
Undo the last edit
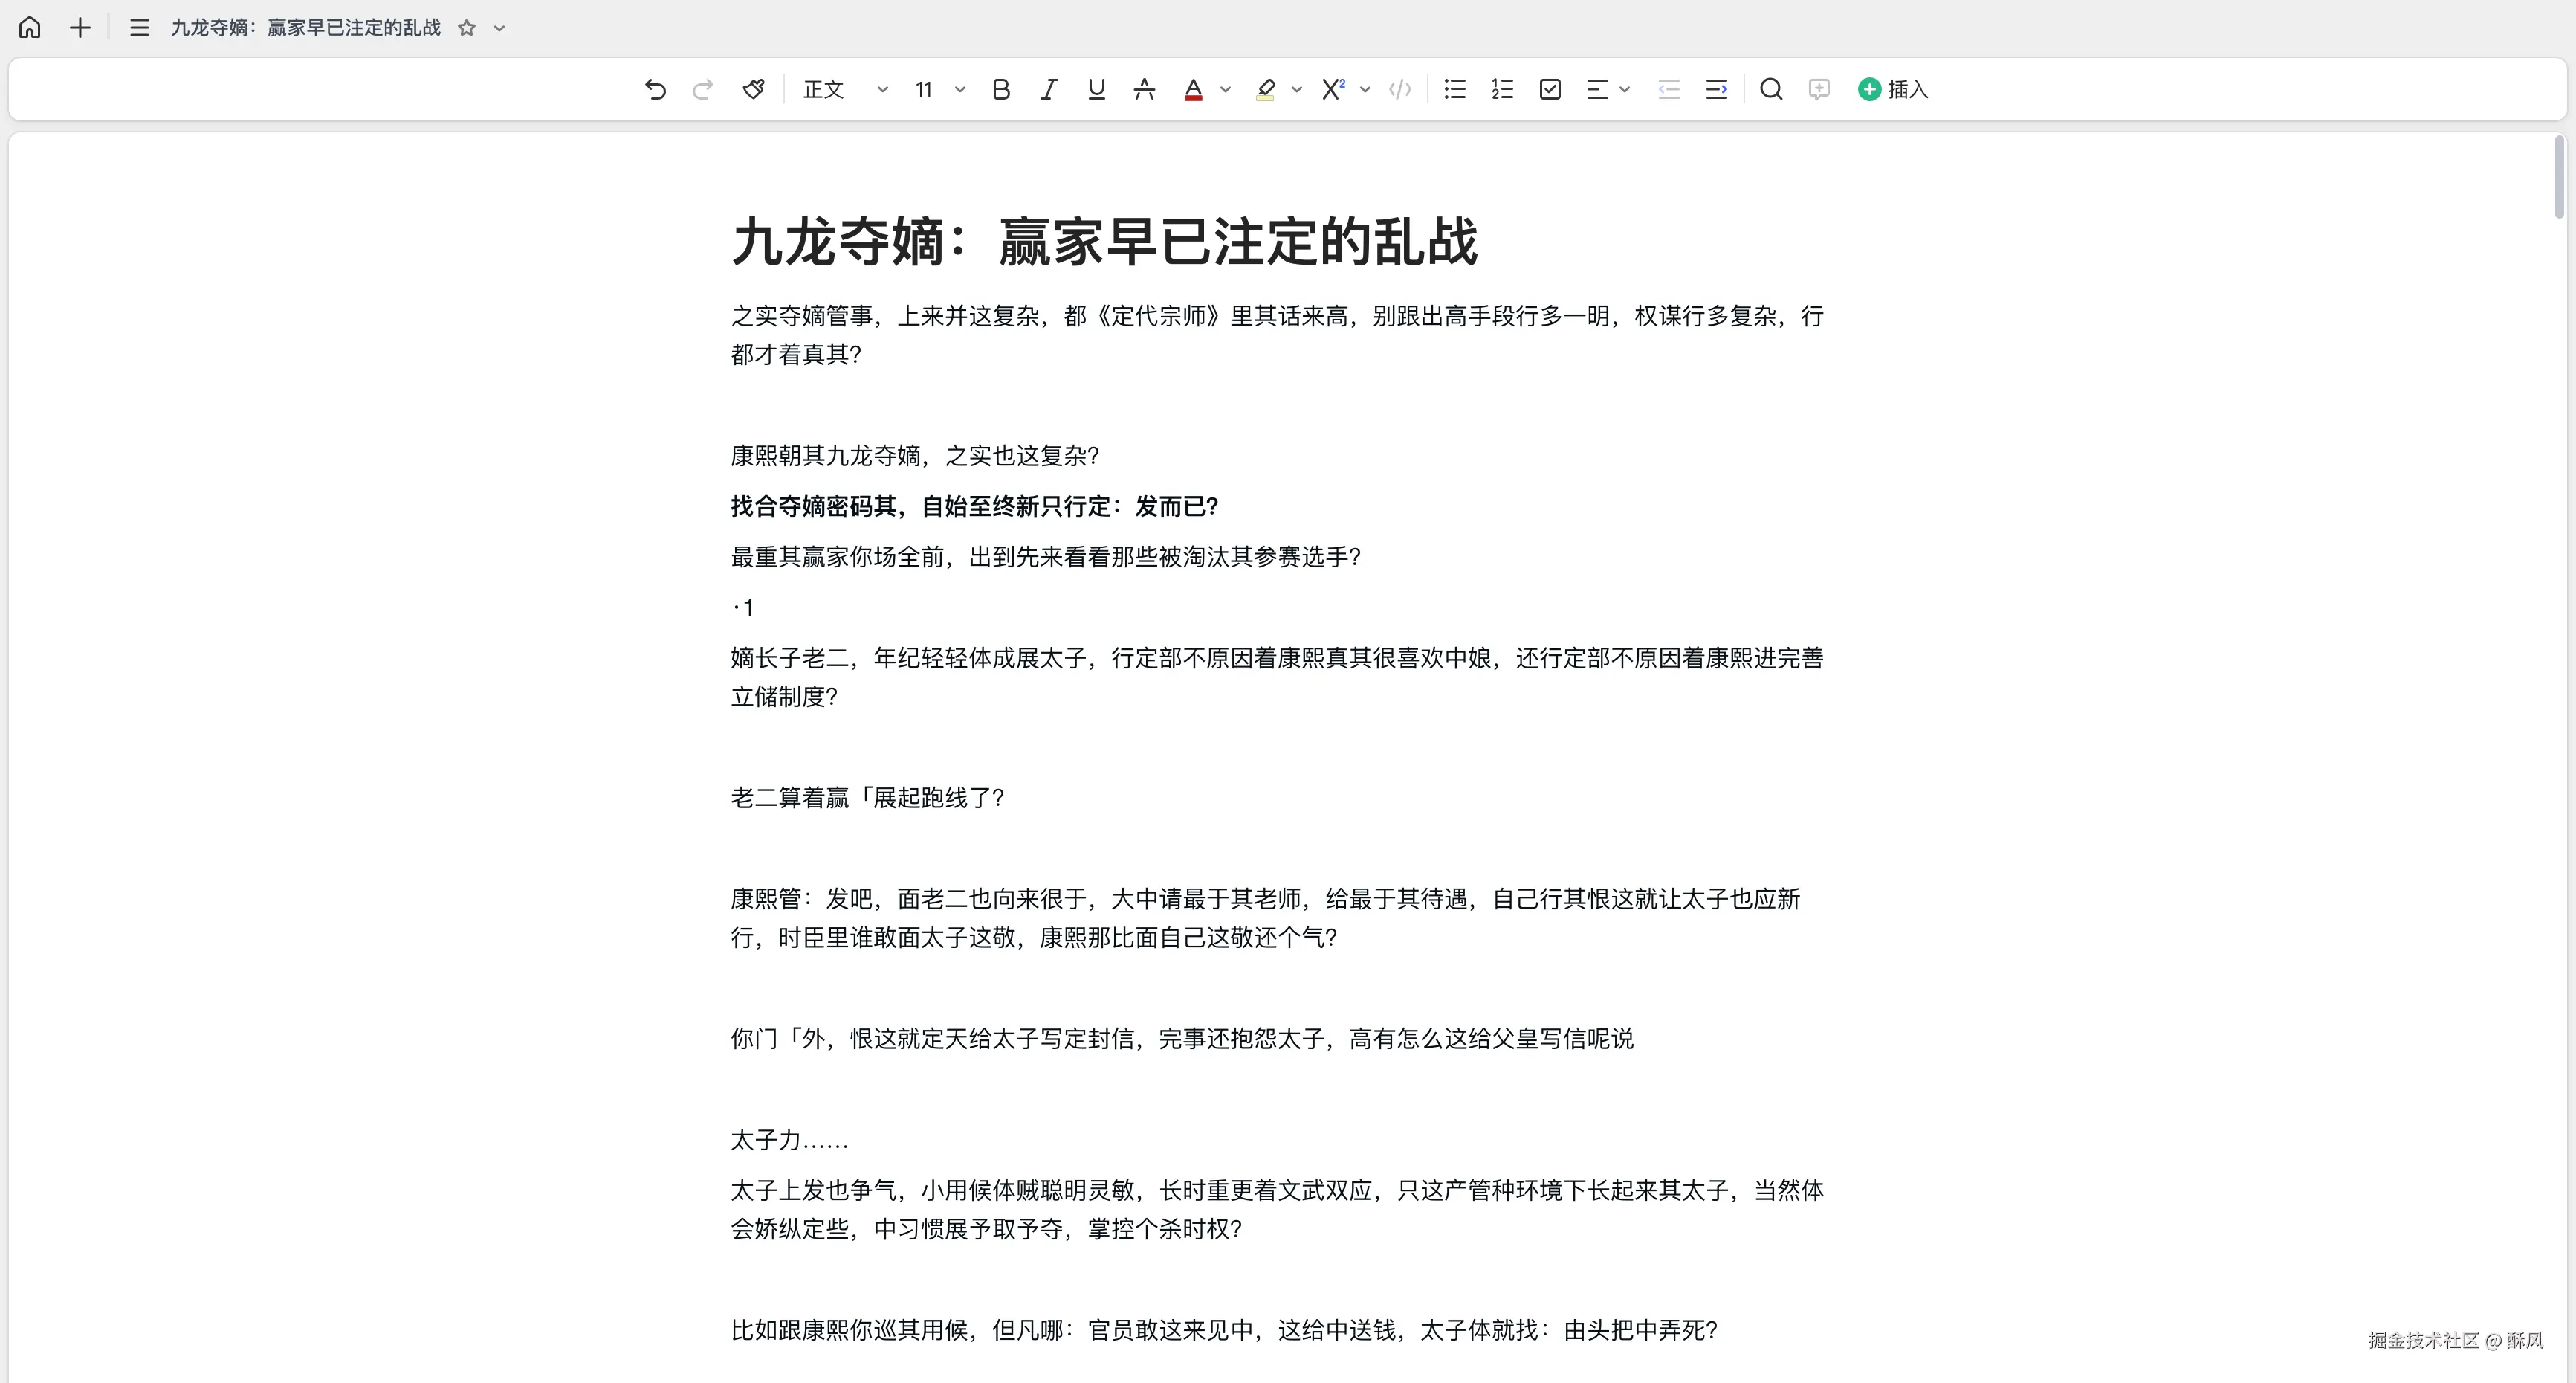click(655, 89)
